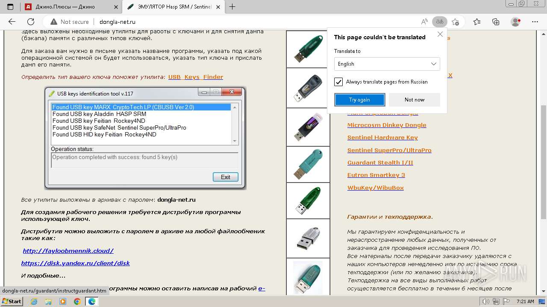Close the translation popup with X

pos(440,35)
